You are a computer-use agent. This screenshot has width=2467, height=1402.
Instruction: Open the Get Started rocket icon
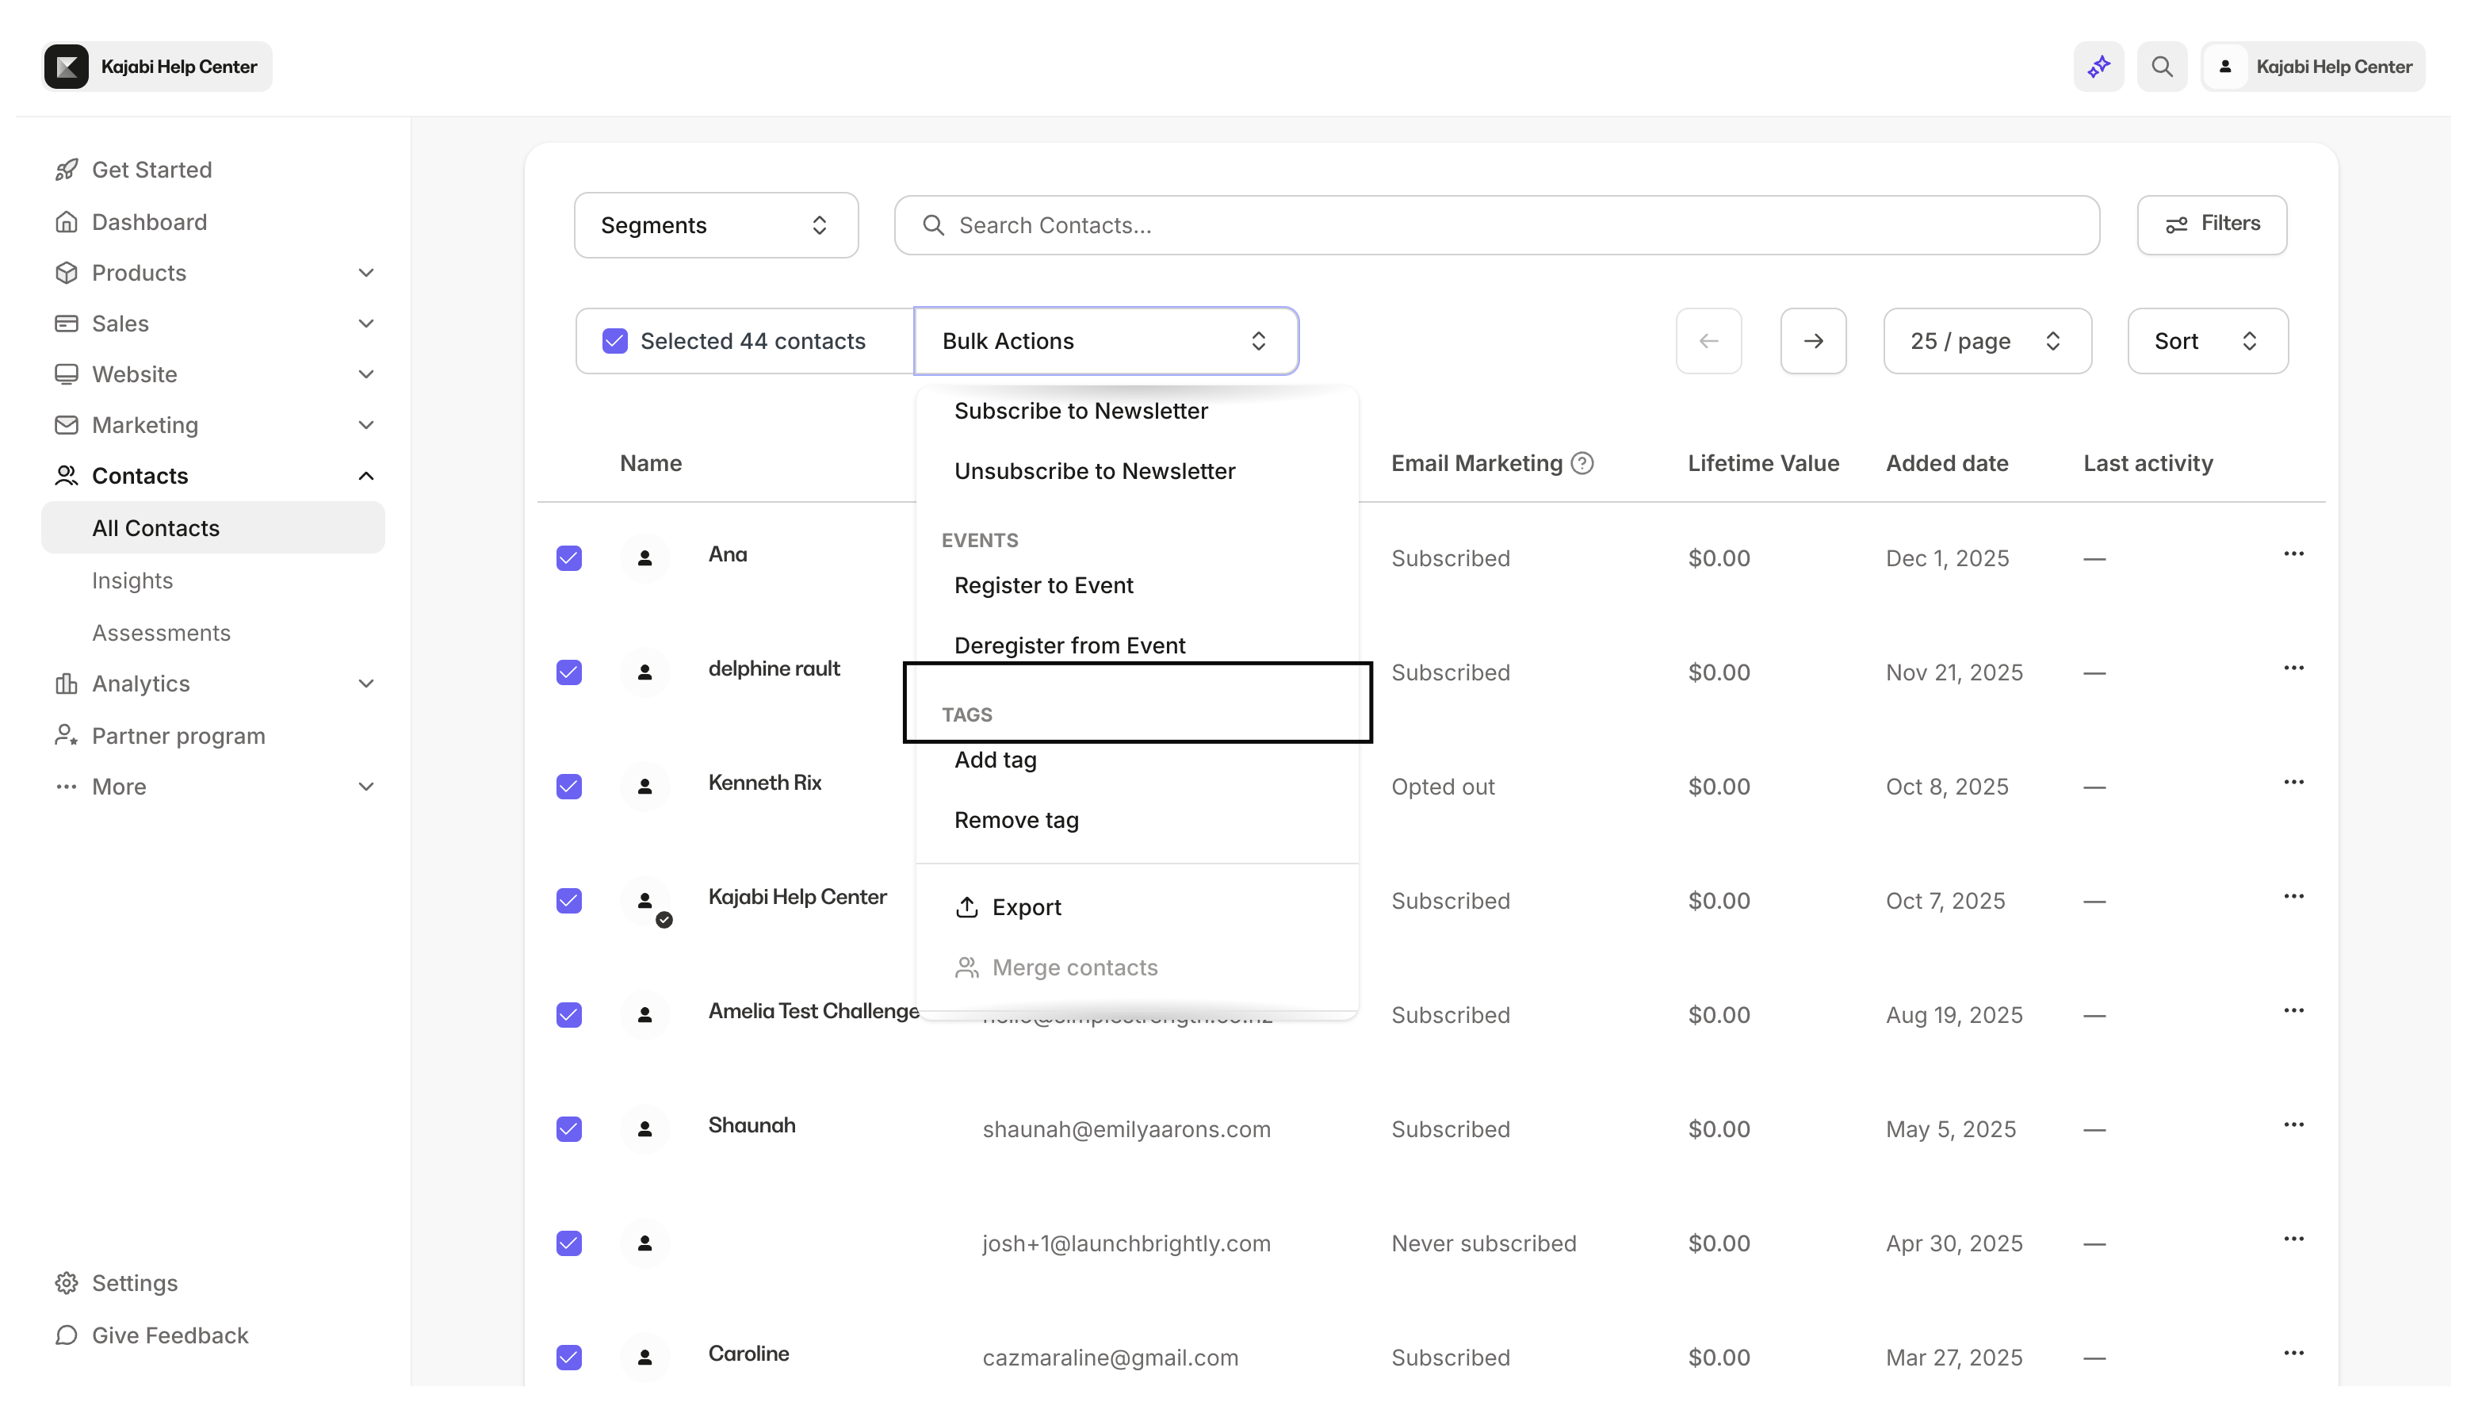click(66, 168)
